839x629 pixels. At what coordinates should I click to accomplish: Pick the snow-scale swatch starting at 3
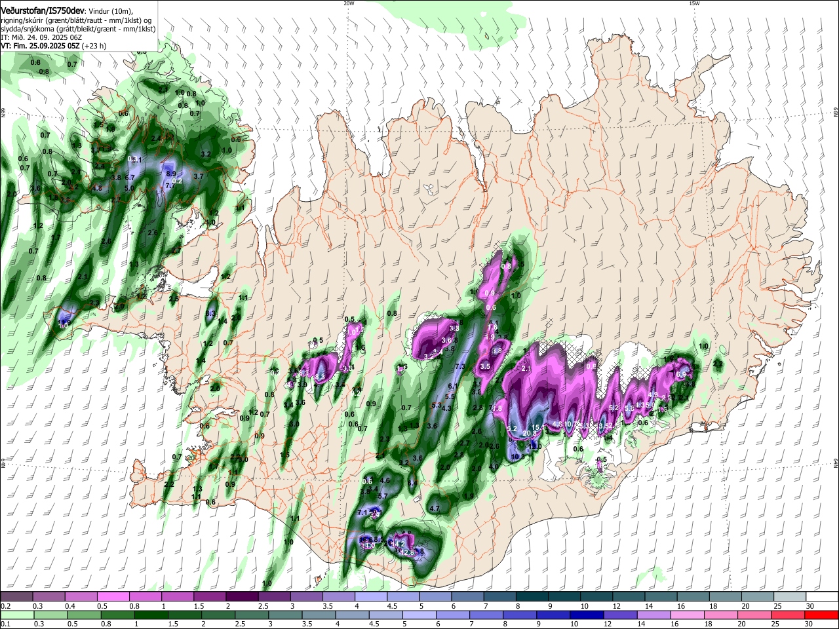[306, 597]
